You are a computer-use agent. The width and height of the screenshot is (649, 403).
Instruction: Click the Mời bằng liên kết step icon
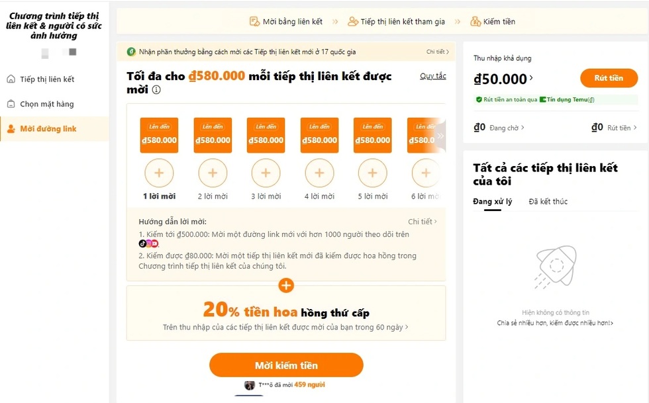click(x=254, y=21)
